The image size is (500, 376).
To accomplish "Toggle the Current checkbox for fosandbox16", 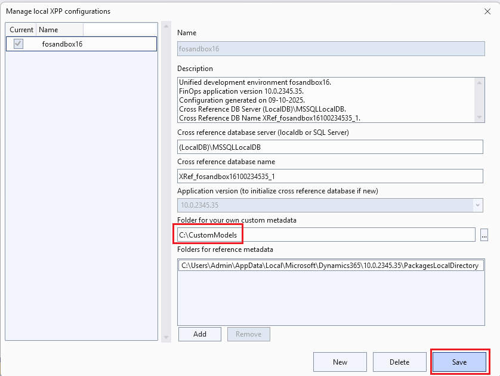I will coord(18,44).
